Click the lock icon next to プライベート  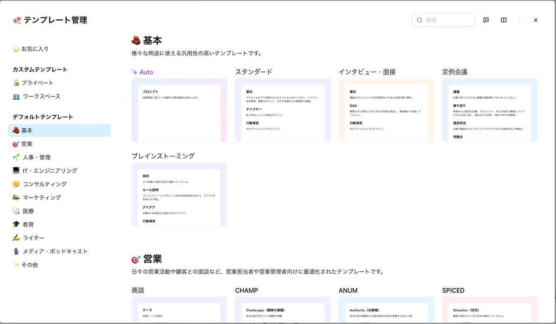16,83
